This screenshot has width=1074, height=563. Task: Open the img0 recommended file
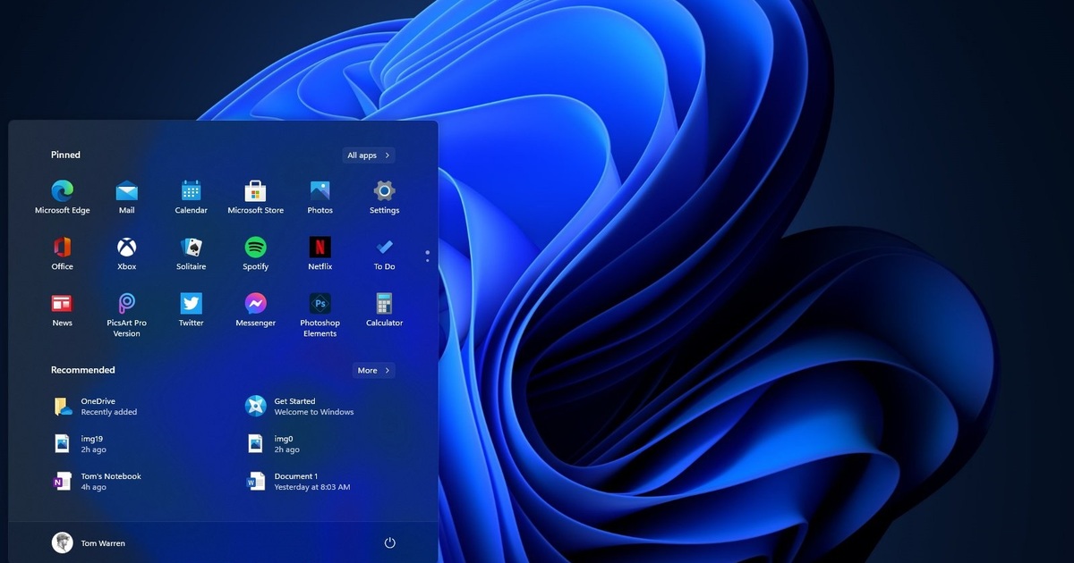coord(273,444)
